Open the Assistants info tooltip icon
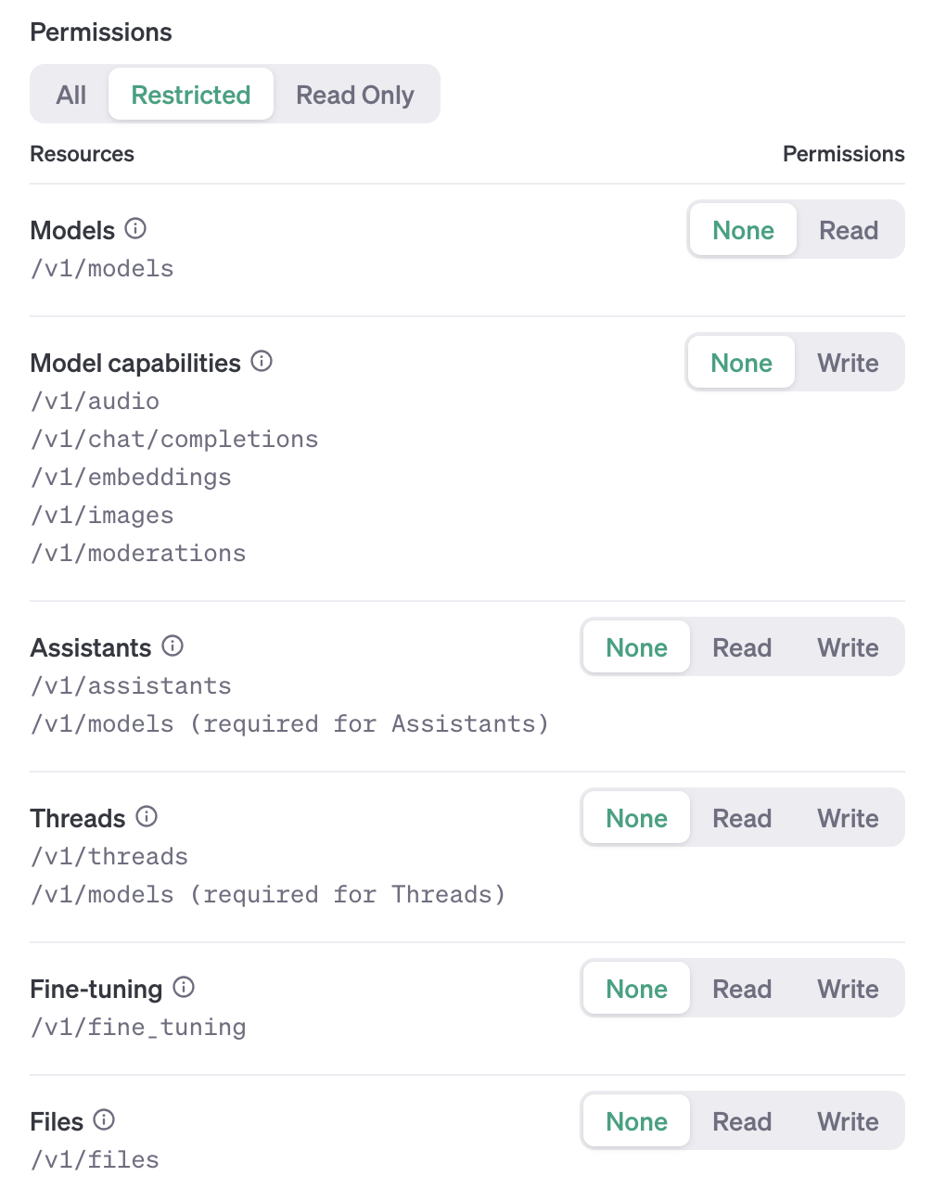Screen dimensions: 933x1202 point(173,646)
